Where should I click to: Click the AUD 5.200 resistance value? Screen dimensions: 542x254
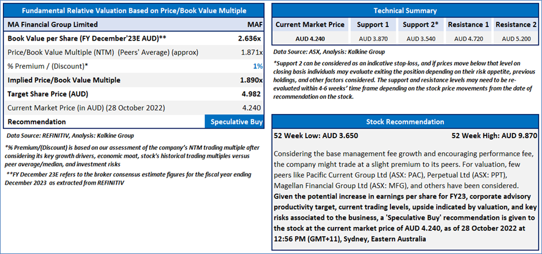[x=515, y=38]
